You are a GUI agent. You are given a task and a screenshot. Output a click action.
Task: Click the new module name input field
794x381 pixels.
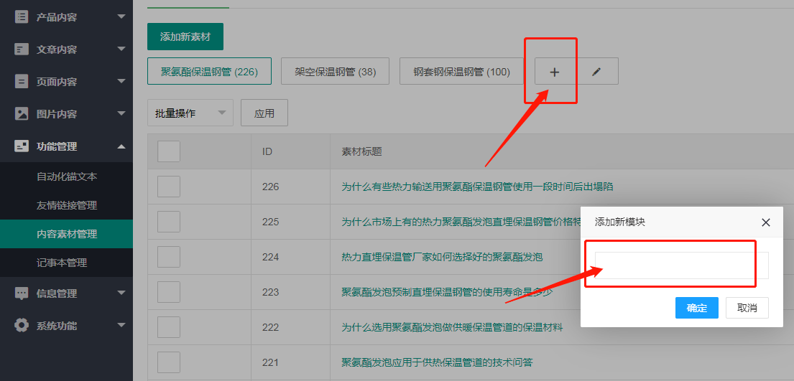(681, 265)
